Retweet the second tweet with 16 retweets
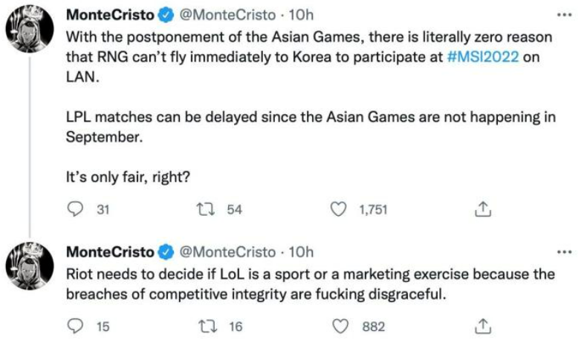 203,325
